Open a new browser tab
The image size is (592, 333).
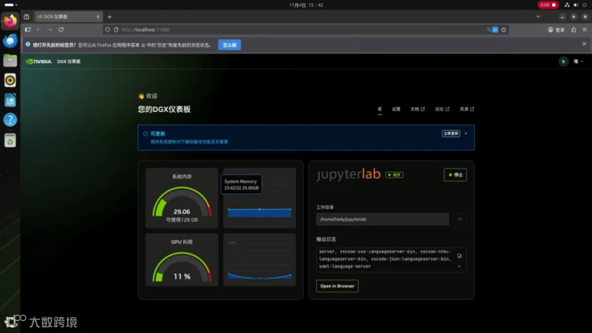tap(109, 16)
